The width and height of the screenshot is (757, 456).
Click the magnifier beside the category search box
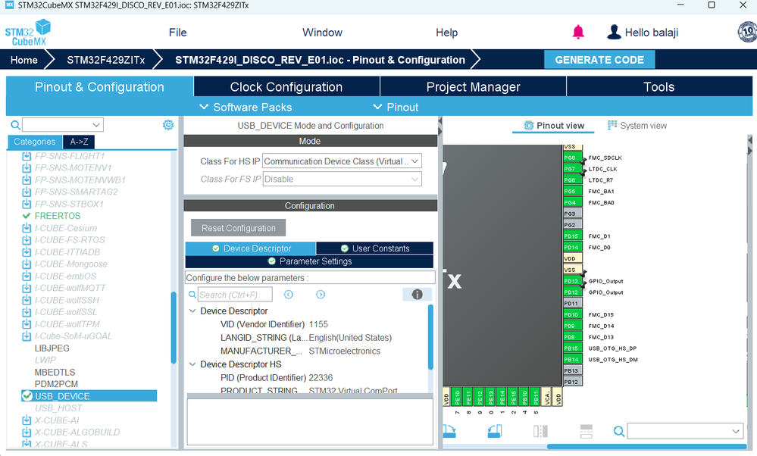pos(15,125)
